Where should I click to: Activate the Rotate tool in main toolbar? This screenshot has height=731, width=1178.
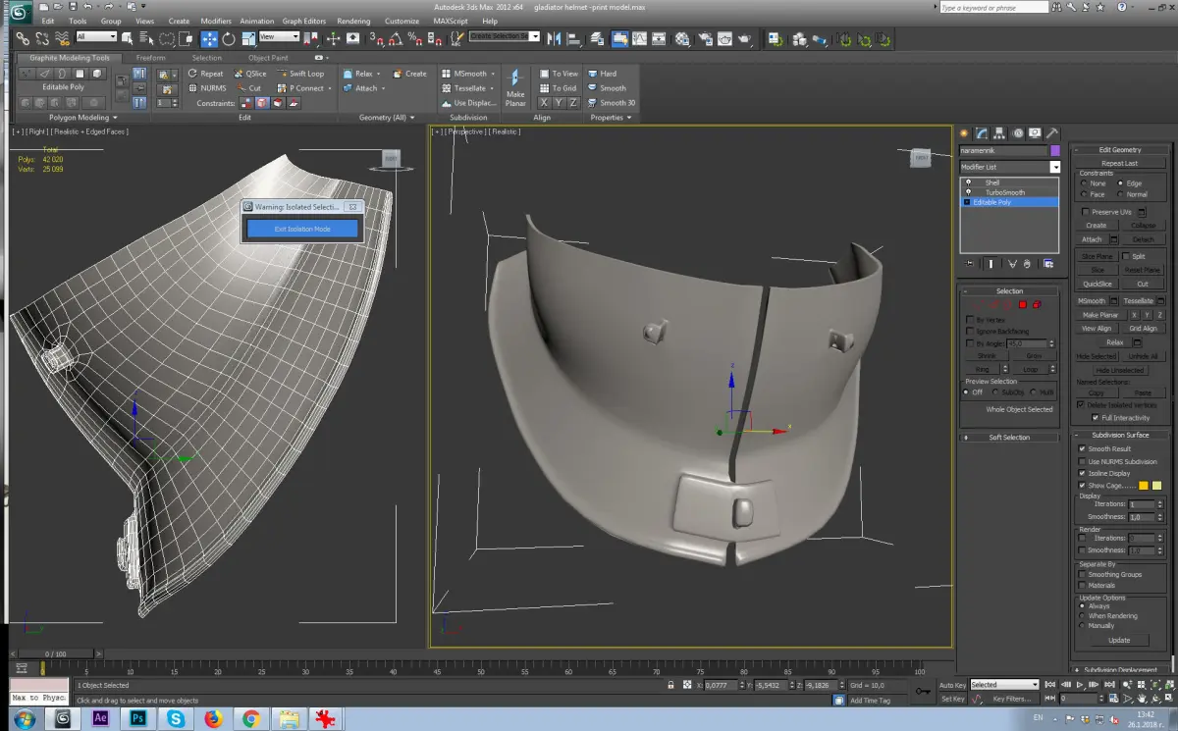[x=229, y=38]
